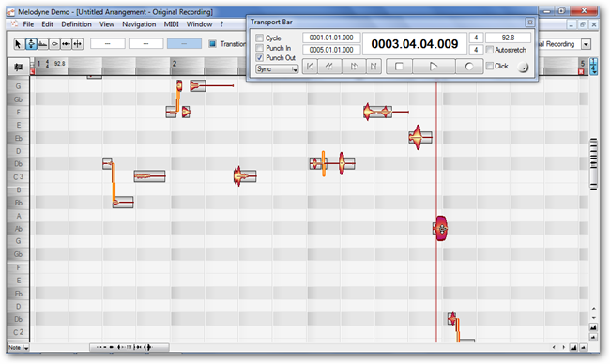Uncheck the Punch Out checkbox
This screenshot has height=364, width=610.
259,57
